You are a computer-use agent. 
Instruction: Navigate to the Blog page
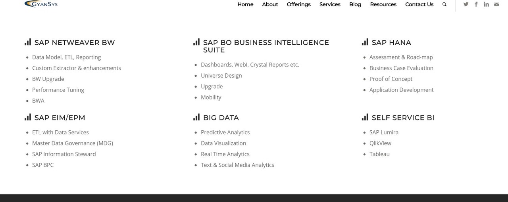(355, 4)
